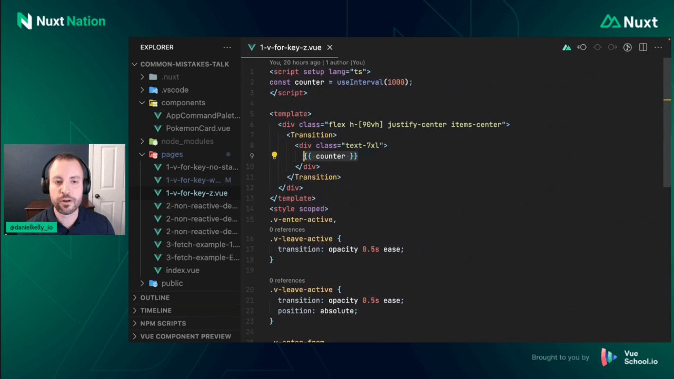Image resolution: width=674 pixels, height=379 pixels.
Task: Open index.vue in pages folder
Action: coord(182,270)
